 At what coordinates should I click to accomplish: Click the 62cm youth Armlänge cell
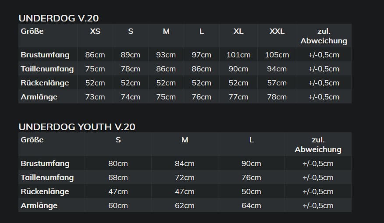click(x=185, y=205)
